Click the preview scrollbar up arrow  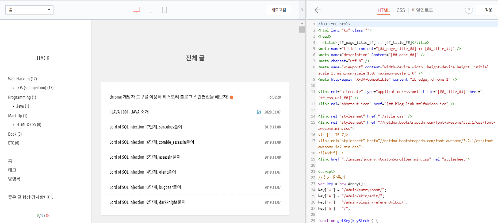point(302,23)
